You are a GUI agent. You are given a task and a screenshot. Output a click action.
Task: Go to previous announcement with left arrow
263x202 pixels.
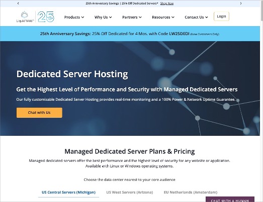click(x=18, y=4)
